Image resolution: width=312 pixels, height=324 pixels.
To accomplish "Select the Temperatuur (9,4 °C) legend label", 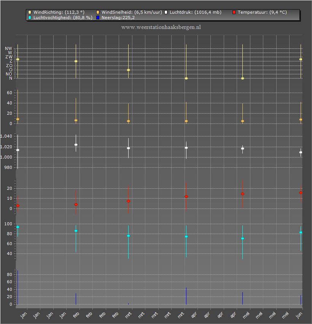I will point(262,13).
